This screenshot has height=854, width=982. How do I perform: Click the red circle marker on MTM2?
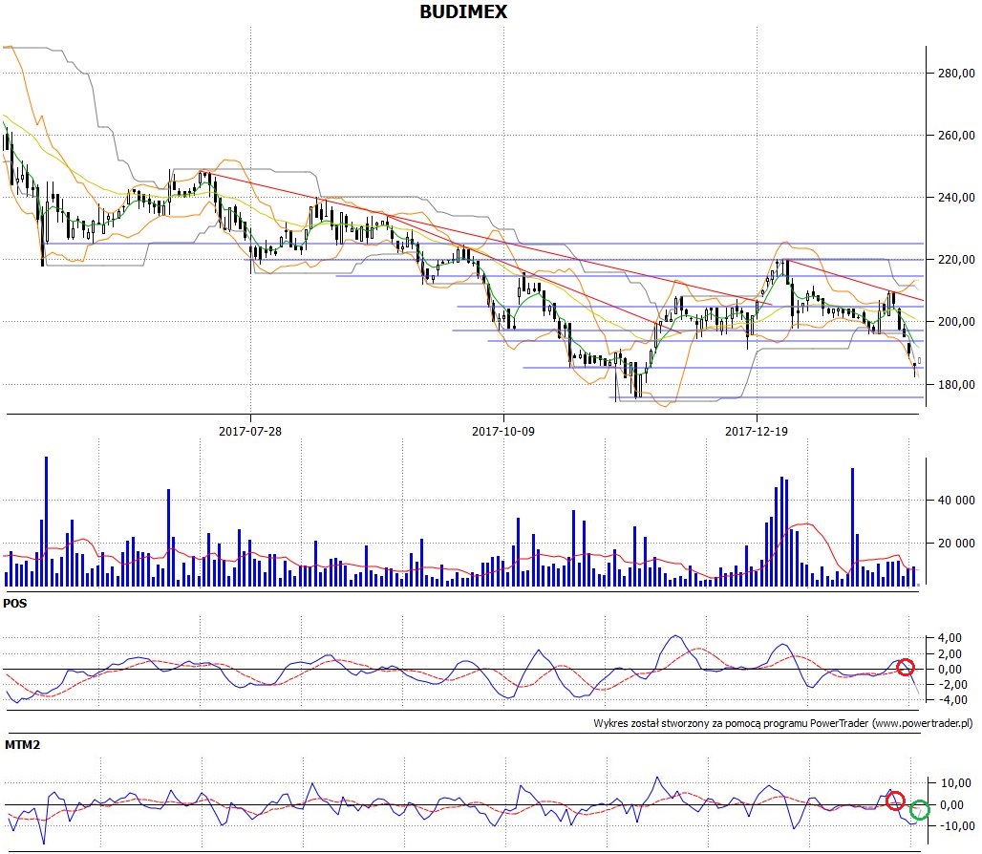pos(896,801)
